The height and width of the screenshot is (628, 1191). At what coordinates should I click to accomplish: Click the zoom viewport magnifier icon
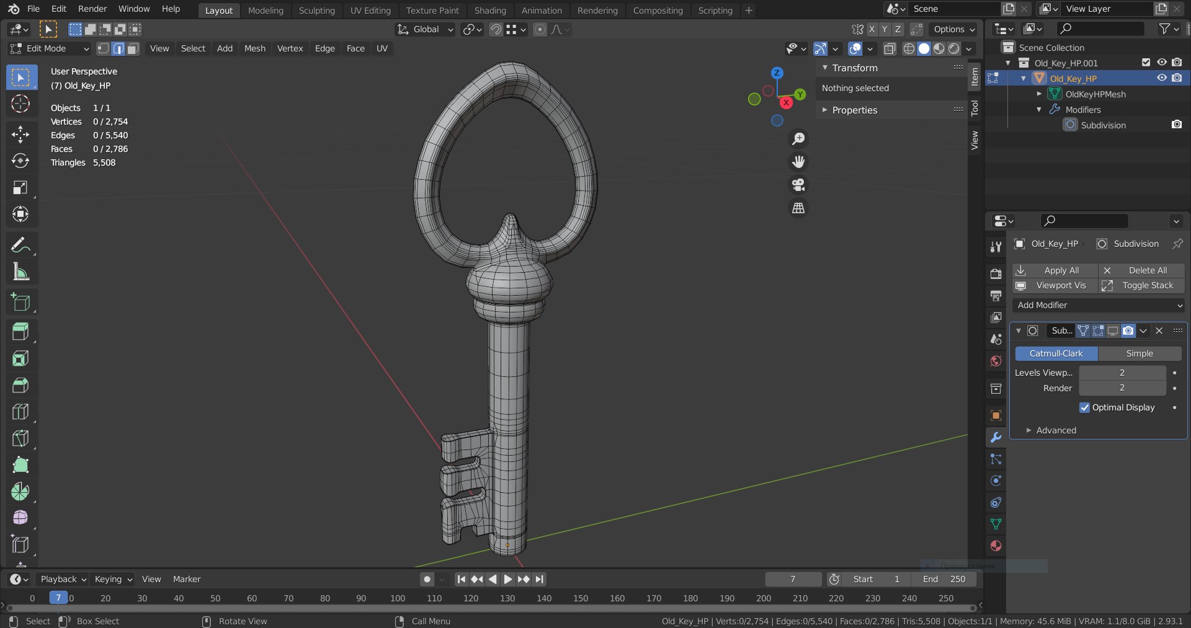(x=798, y=139)
